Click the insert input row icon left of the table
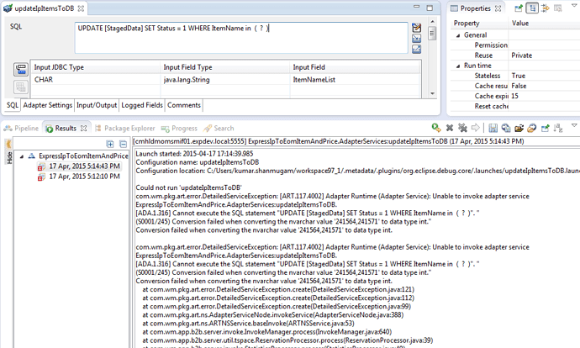The height and width of the screenshot is (348, 580). (x=21, y=69)
